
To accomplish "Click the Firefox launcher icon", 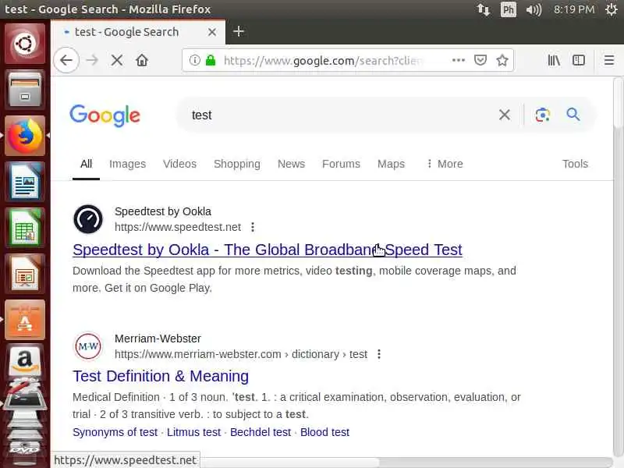I will coord(25,136).
